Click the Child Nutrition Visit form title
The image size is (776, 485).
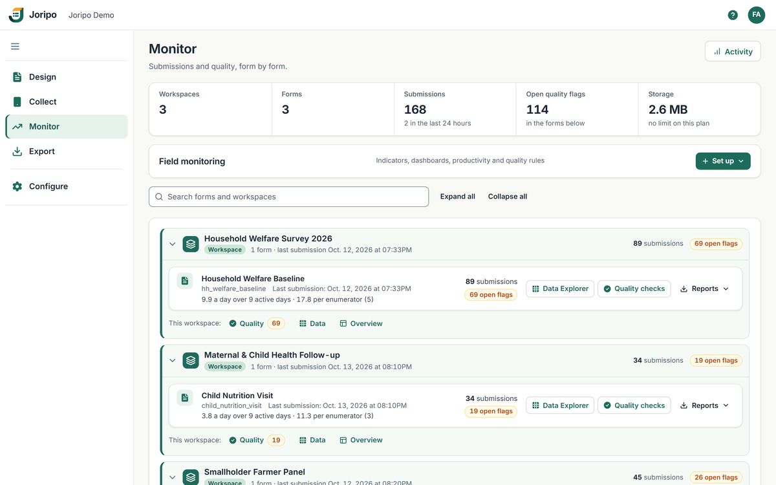pyautogui.click(x=237, y=396)
